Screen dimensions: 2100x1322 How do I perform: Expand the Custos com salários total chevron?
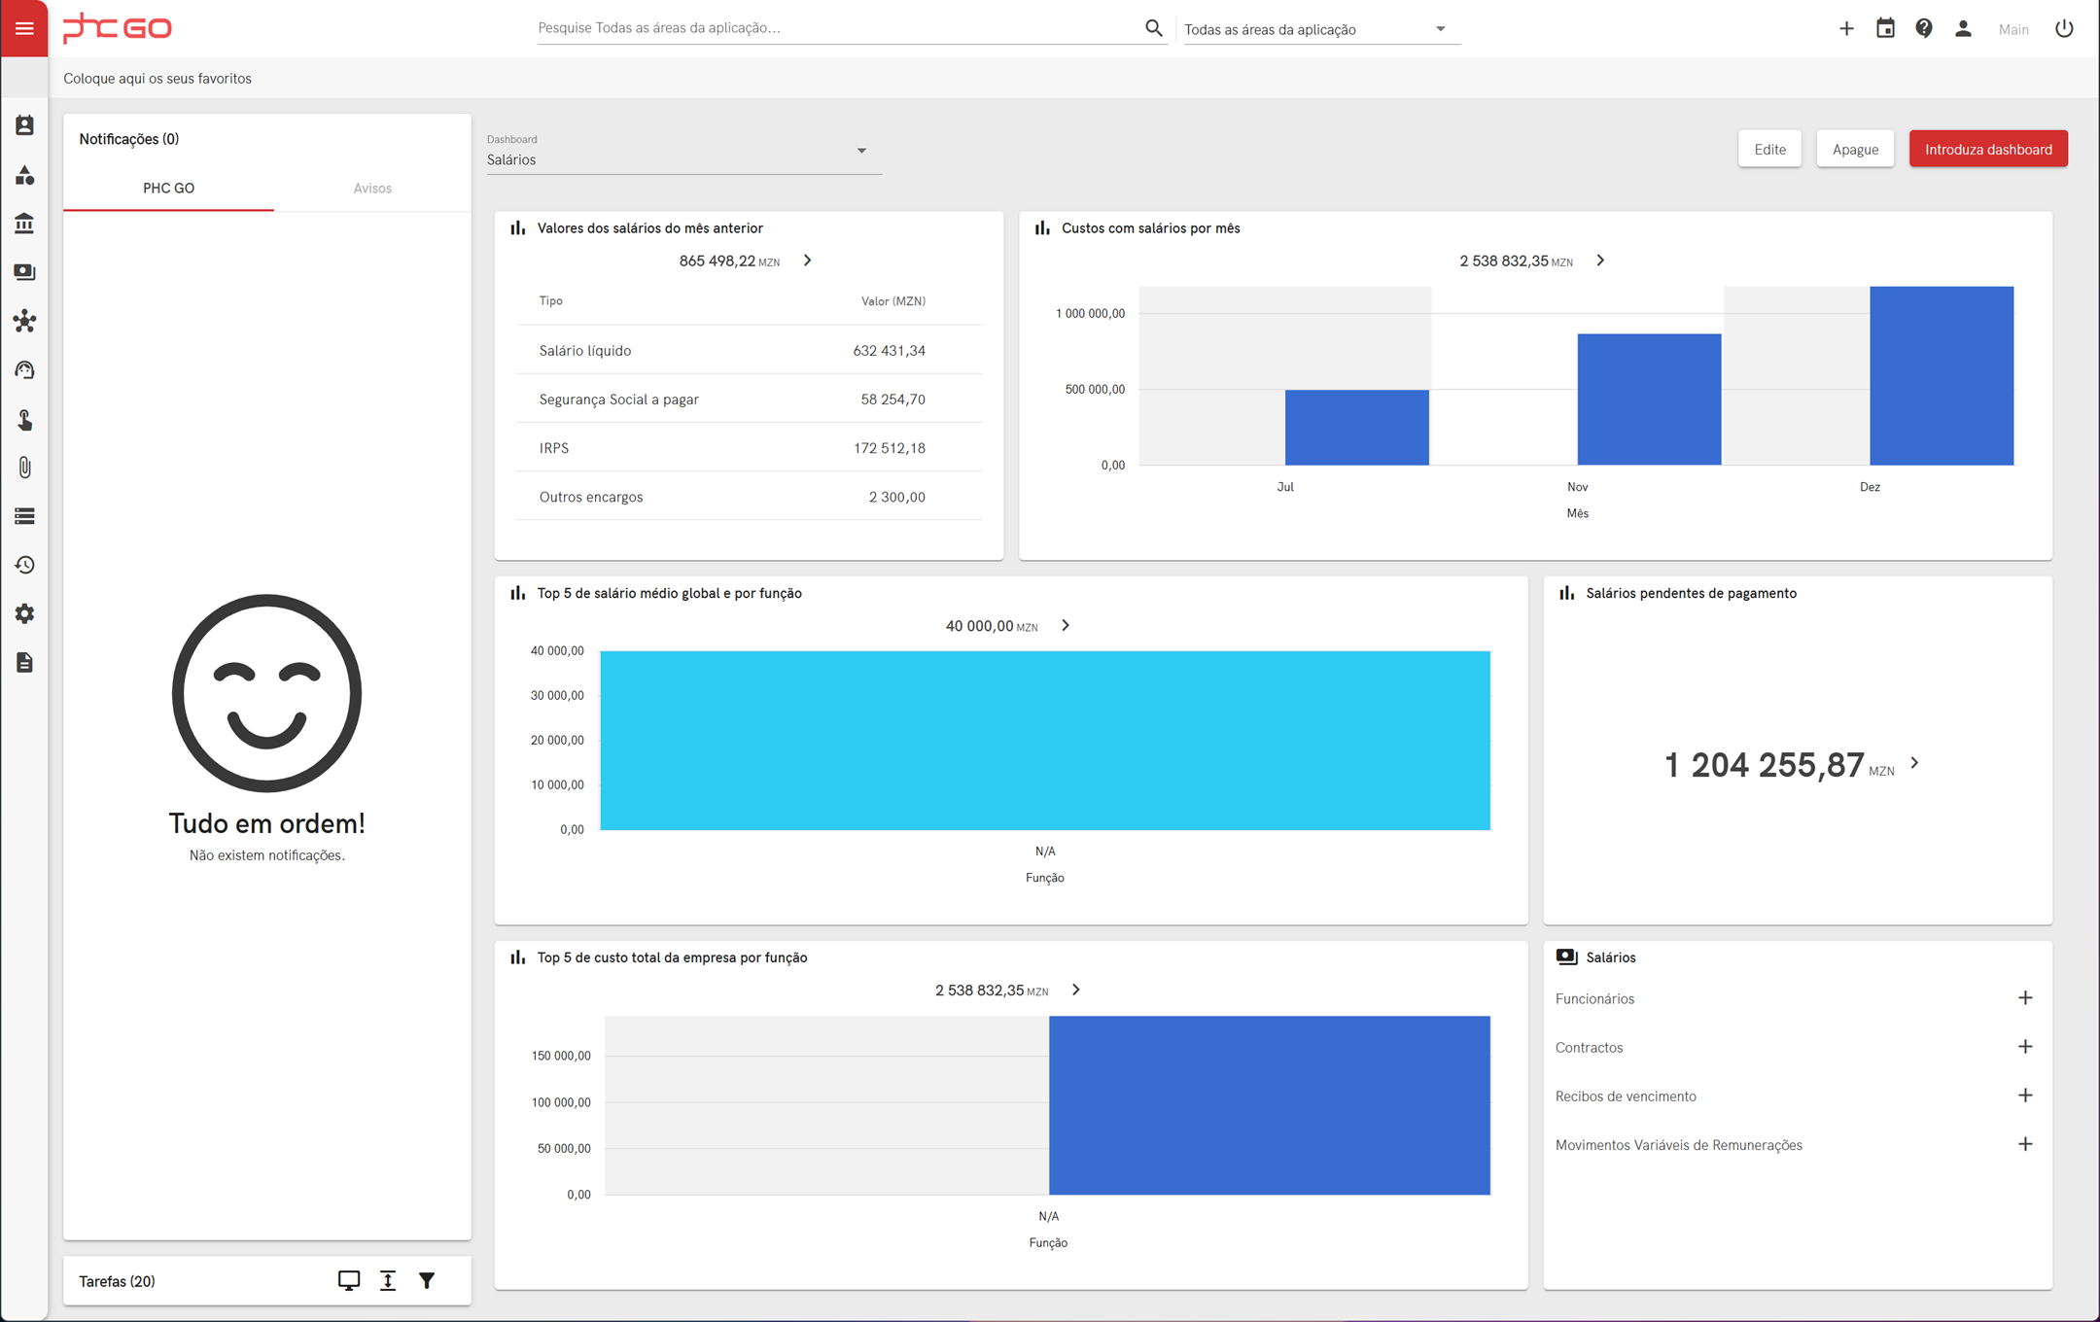[x=1600, y=261]
